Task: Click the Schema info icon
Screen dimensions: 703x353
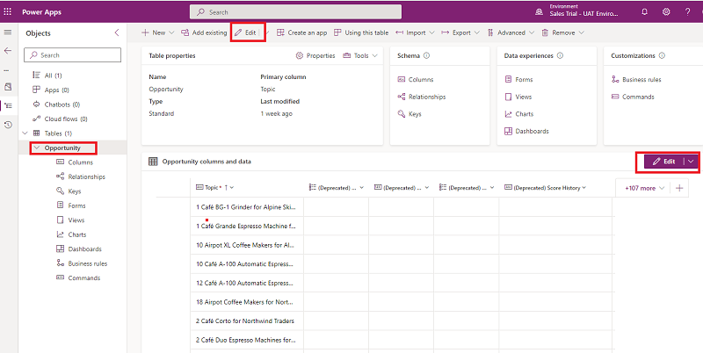Action: (426, 55)
